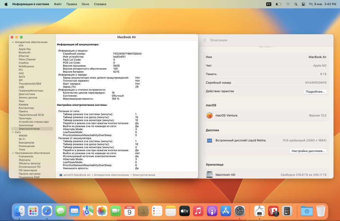Click the macOS Ventura row
This screenshot has height=221, width=340.
[266, 115]
